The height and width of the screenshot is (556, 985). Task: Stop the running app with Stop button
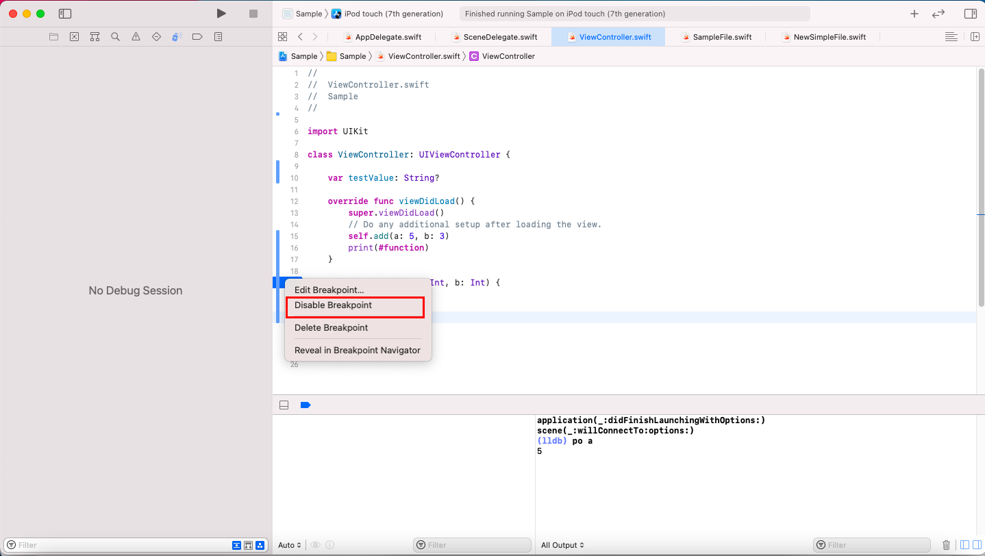pos(253,14)
